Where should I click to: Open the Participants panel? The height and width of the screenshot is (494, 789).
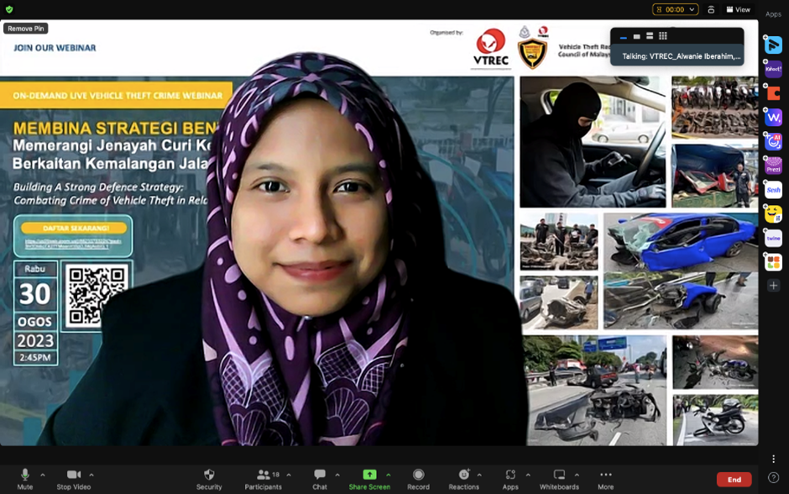[263, 476]
